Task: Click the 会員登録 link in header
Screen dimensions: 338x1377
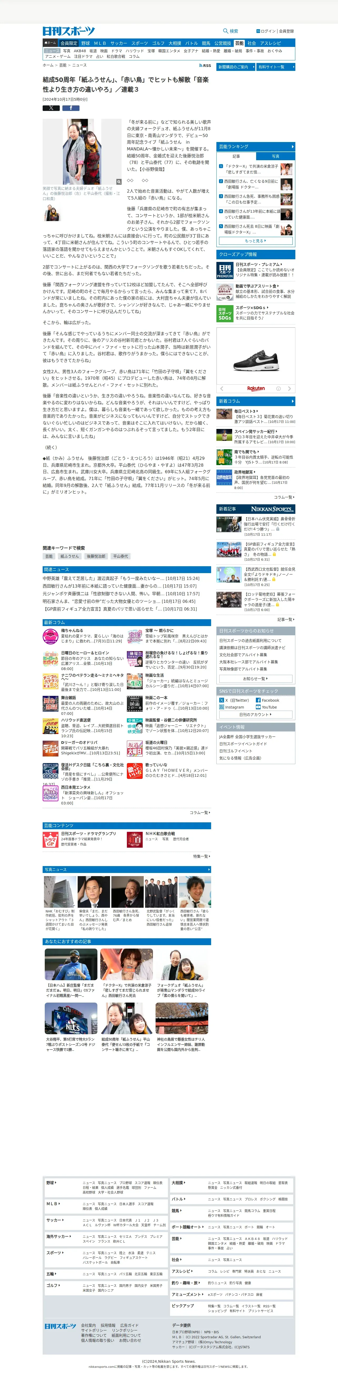Action: coord(286,31)
